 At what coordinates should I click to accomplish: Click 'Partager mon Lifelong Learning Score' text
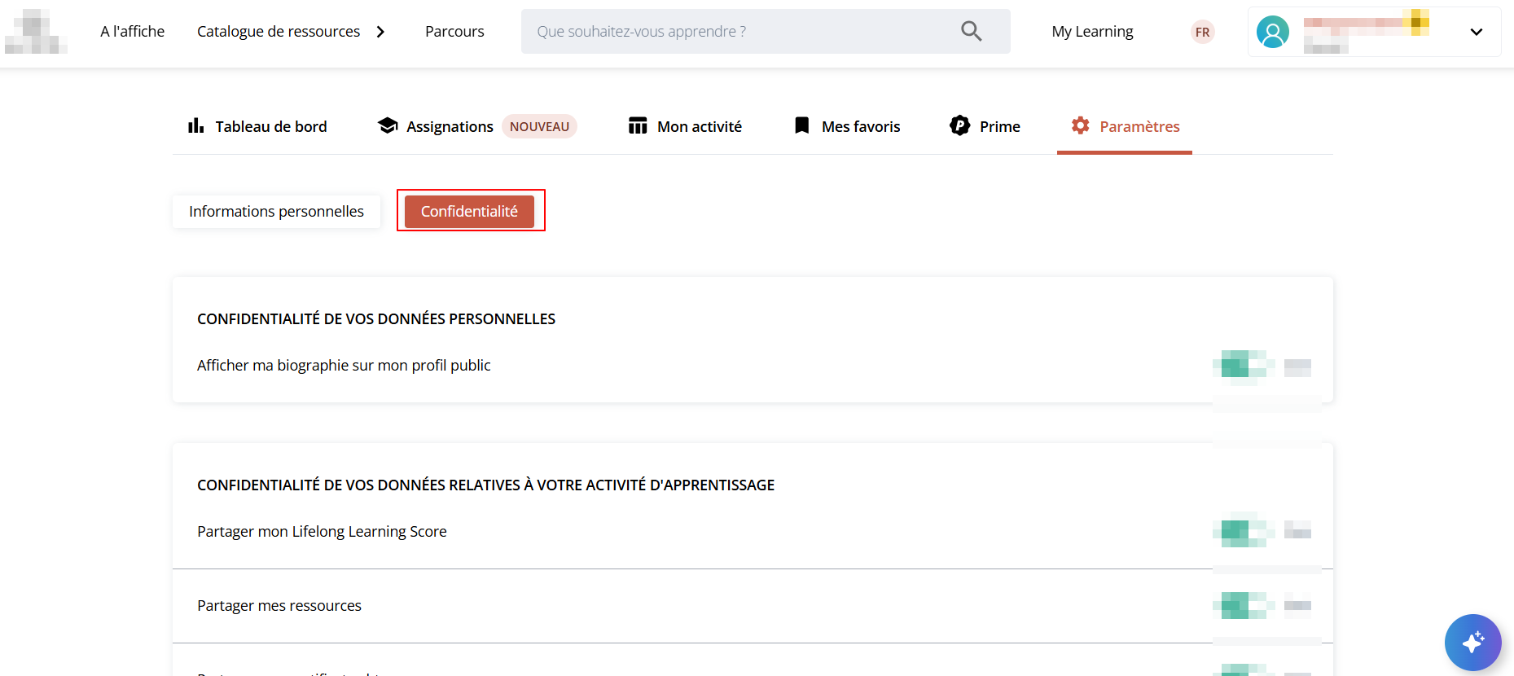322,532
